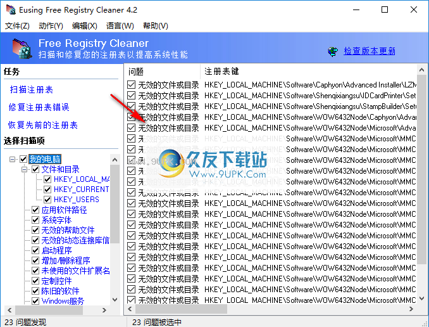Uncheck the Shenqixiangsu\IDCardPrinter result row
This screenshot has width=429, height=327.
(132, 96)
